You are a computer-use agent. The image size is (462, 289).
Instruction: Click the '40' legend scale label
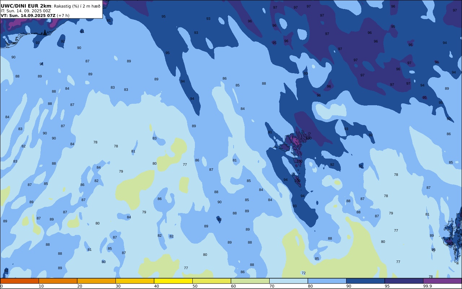click(x=156, y=286)
